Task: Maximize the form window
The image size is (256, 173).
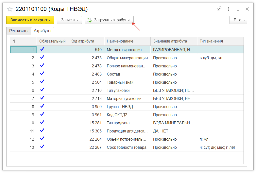Action: pos(238,9)
